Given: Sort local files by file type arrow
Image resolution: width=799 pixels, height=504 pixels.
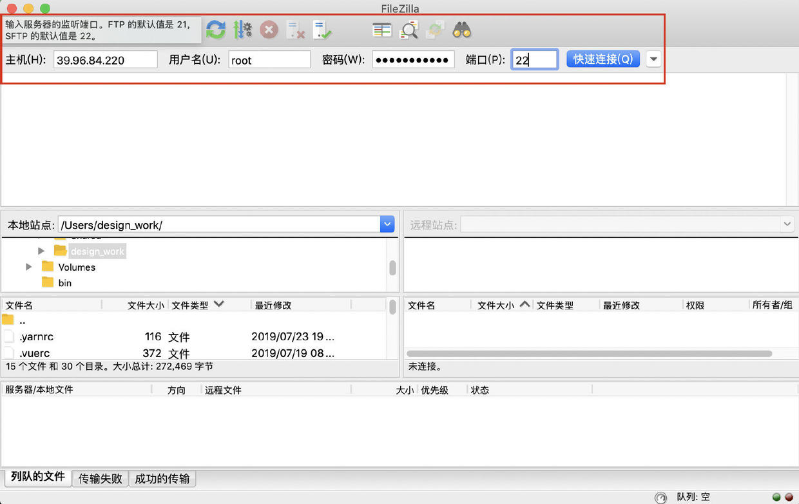Looking at the screenshot, I should pos(219,304).
